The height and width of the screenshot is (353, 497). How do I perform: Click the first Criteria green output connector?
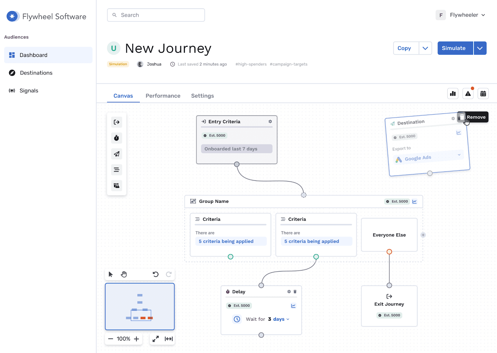tap(230, 257)
